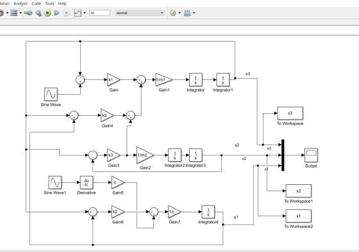Open the Help menu

coord(62,3)
